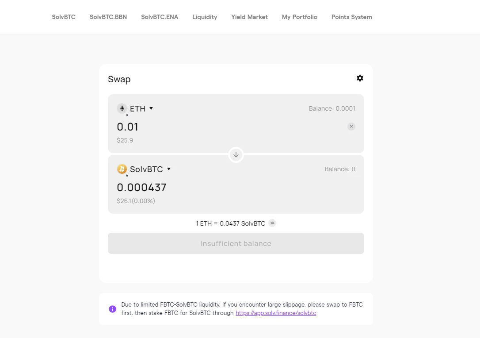Image resolution: width=480 pixels, height=338 pixels.
Task: Open swap settings gear
Action: pyautogui.click(x=360, y=78)
